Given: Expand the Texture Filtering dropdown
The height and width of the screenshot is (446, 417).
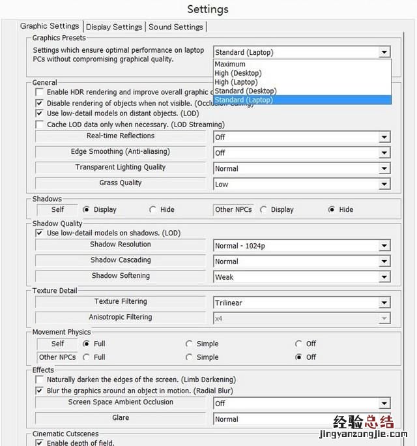Looking at the screenshot, I should click(x=384, y=303).
